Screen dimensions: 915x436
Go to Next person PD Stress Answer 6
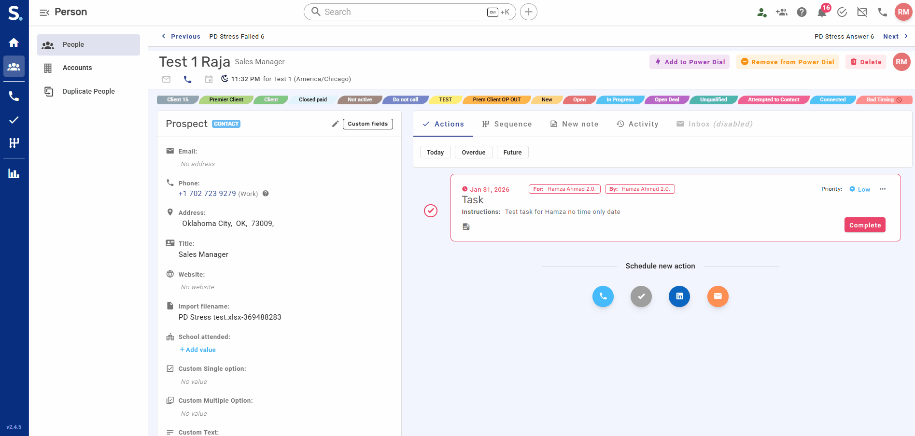coord(896,37)
